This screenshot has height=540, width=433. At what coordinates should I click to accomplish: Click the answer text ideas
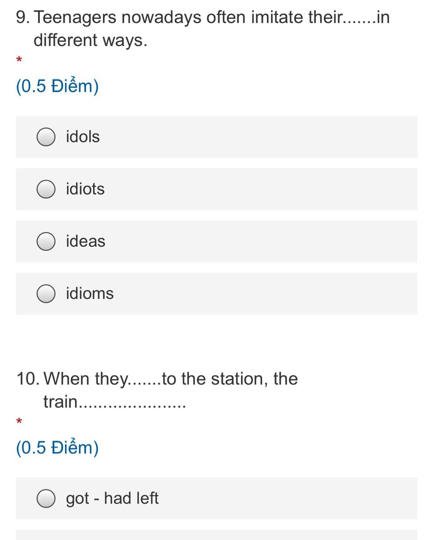[x=85, y=241]
